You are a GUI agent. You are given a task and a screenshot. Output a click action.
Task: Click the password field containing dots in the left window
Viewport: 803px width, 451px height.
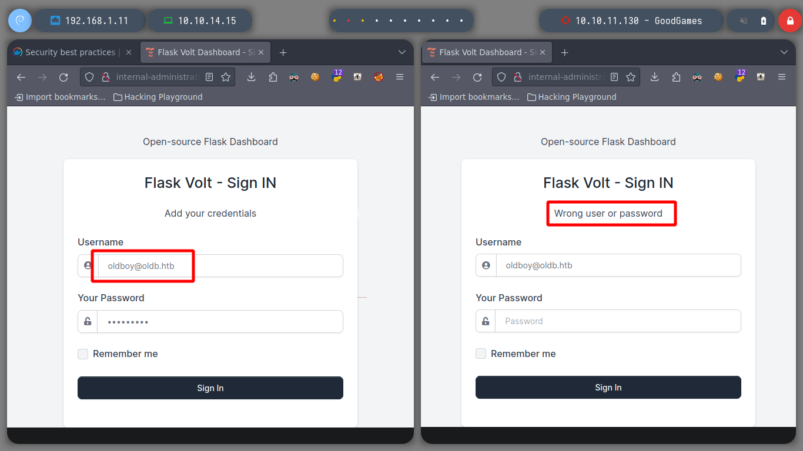pos(210,321)
